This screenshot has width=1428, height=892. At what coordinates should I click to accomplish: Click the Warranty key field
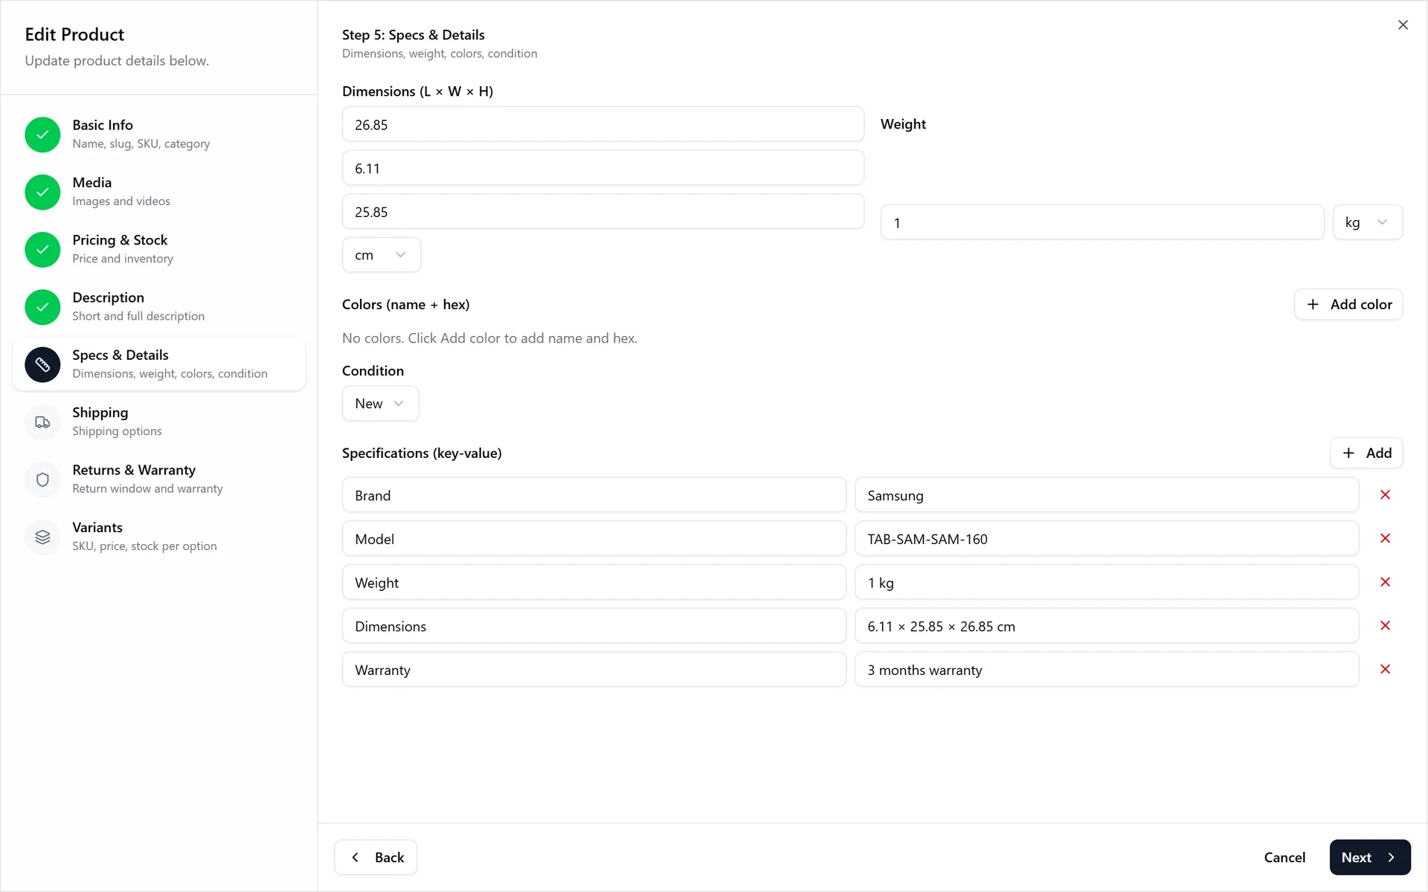(594, 670)
